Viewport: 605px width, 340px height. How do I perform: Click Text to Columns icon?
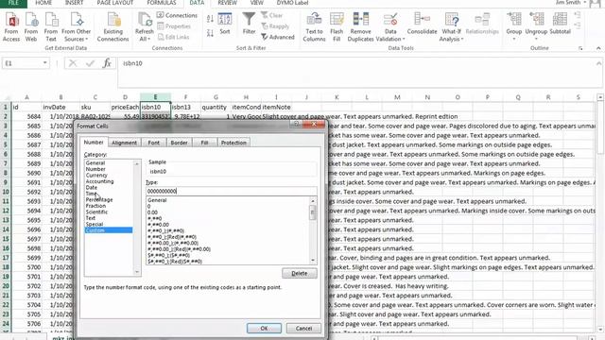coord(314,26)
